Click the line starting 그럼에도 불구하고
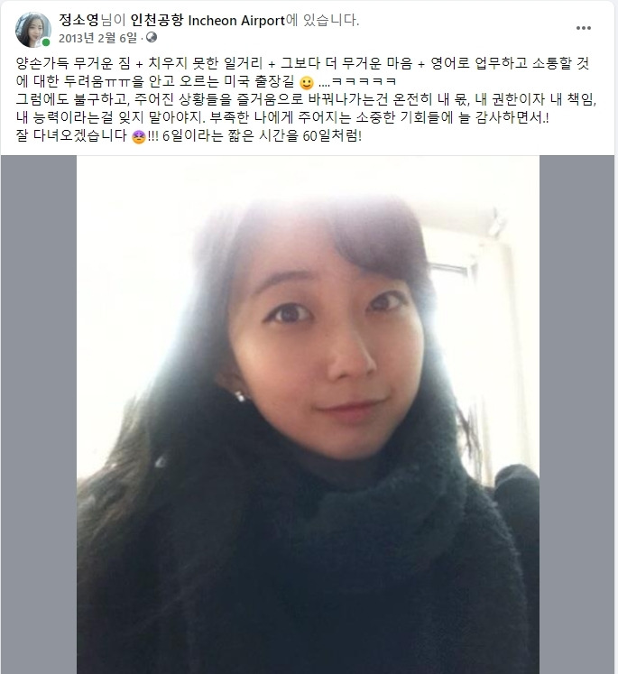The image size is (618, 674). click(306, 100)
